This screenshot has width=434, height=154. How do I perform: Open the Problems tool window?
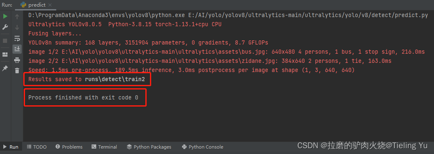tap(69, 147)
